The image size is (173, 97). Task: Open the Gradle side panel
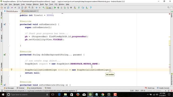click(172, 14)
